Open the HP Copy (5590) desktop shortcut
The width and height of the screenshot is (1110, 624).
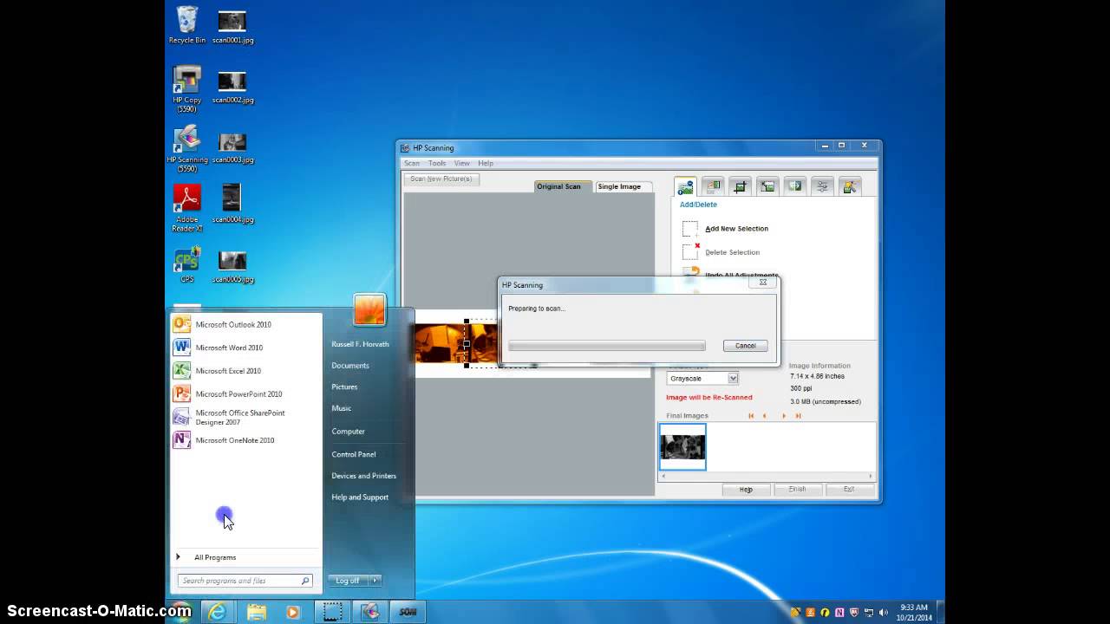[x=187, y=89]
